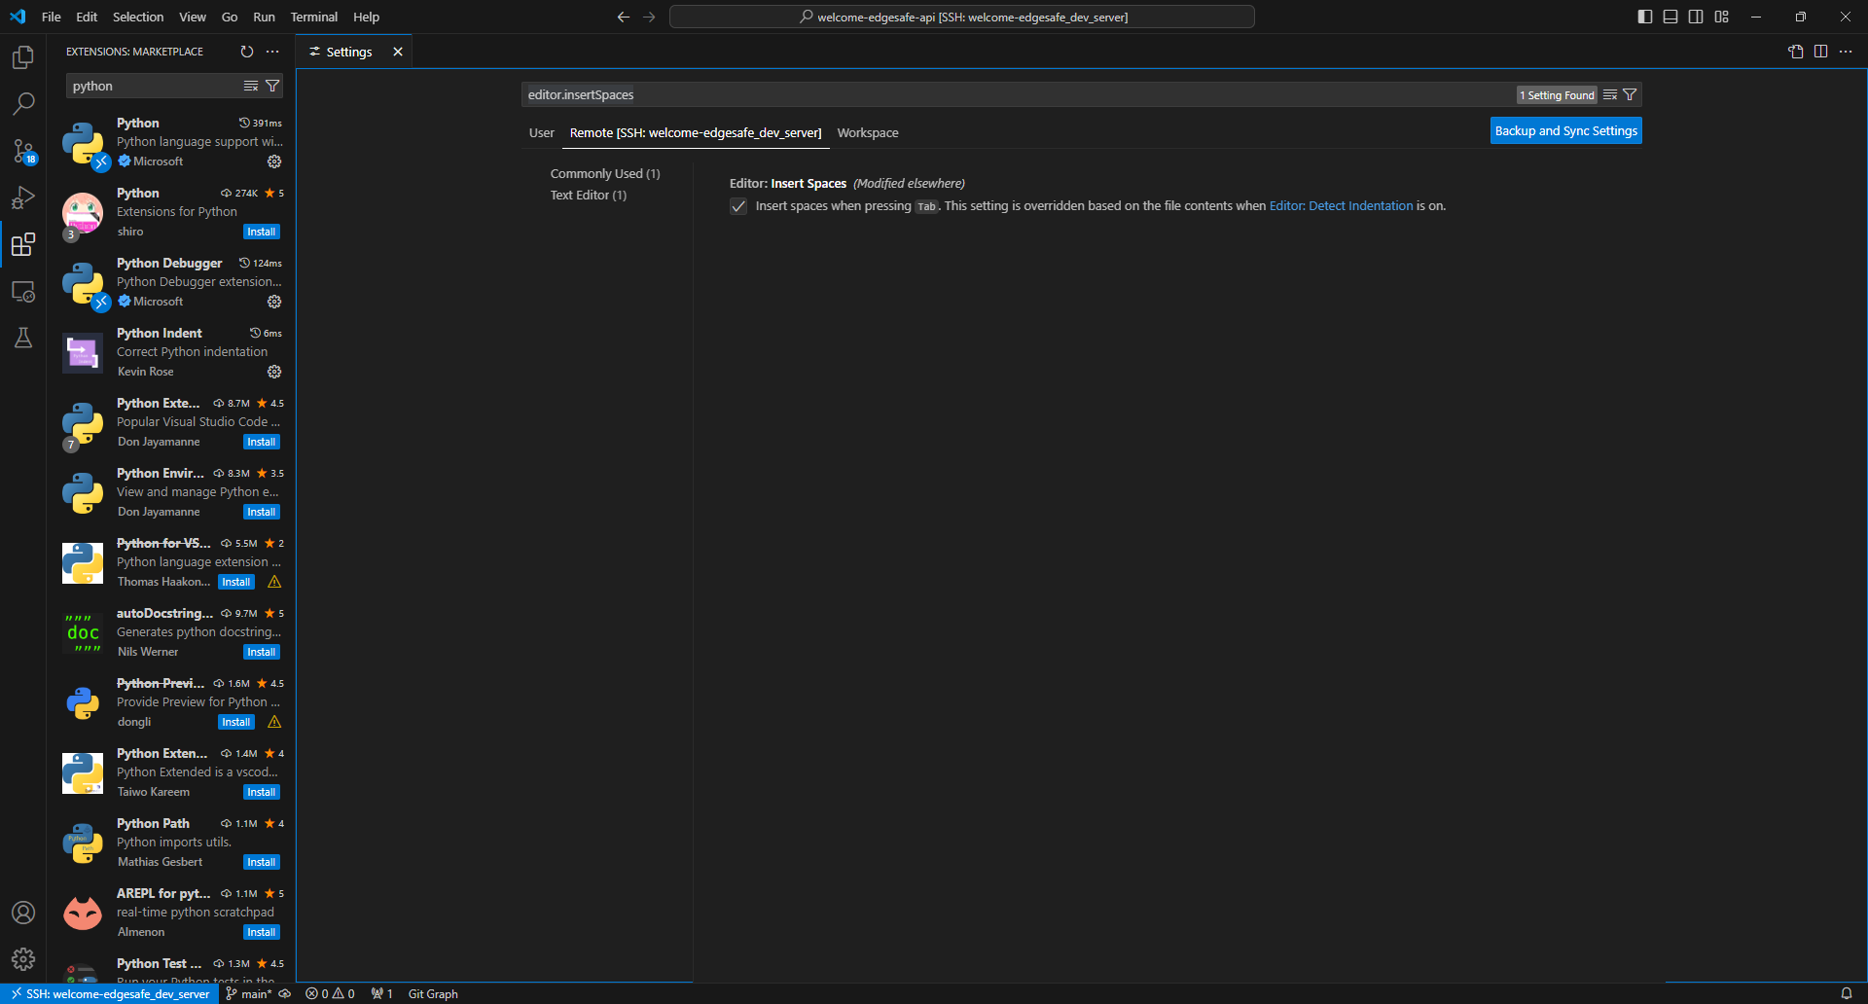1868x1004 pixels.
Task: Select Text Editor settings category
Action: (589, 196)
